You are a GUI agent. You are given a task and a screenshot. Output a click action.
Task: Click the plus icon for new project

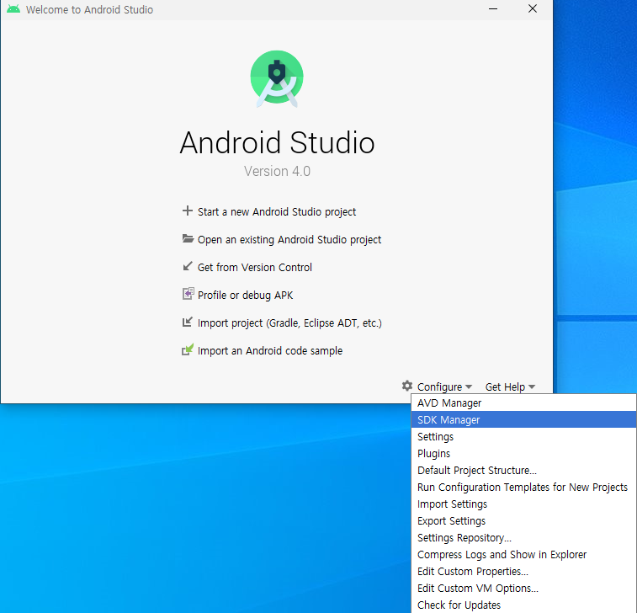[x=188, y=211]
